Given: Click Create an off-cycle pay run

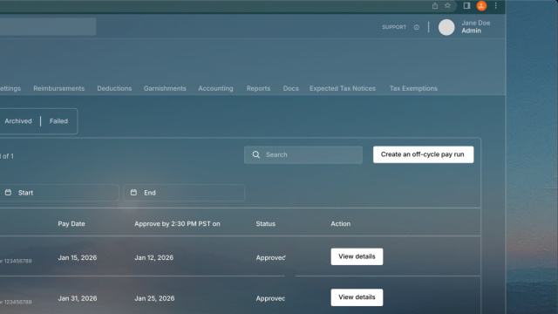Looking at the screenshot, I should coord(423,154).
